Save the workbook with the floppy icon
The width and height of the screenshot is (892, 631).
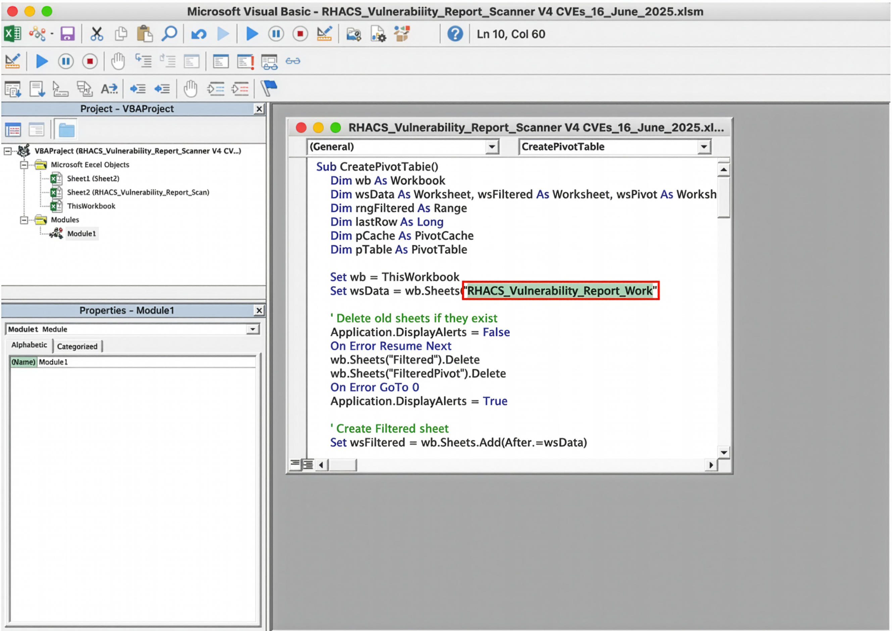[x=67, y=34]
